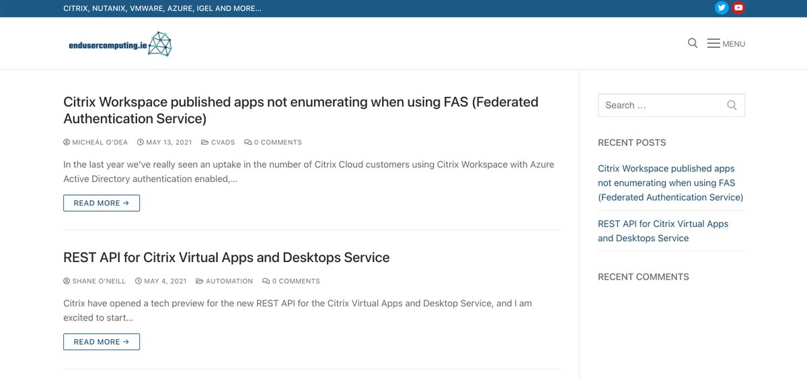Click FAS post excerpt text
The width and height of the screenshot is (807, 379).
(309, 171)
